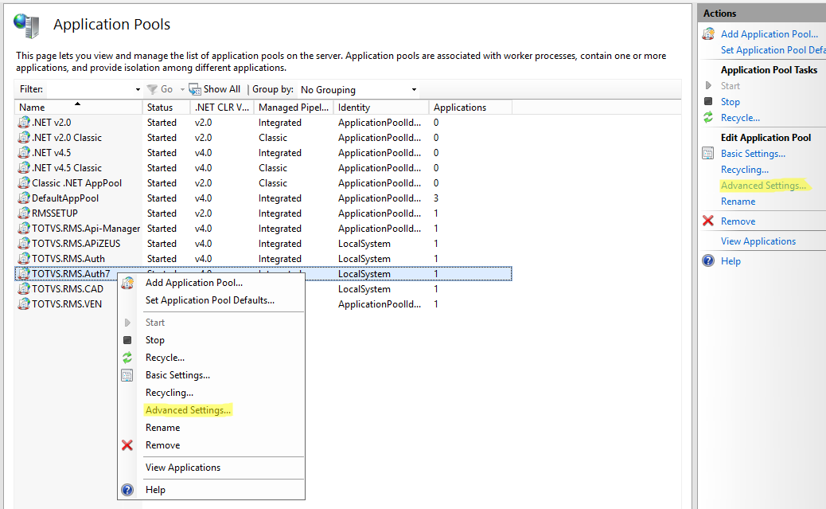Click the DefaultAppPool row icon

[24, 198]
